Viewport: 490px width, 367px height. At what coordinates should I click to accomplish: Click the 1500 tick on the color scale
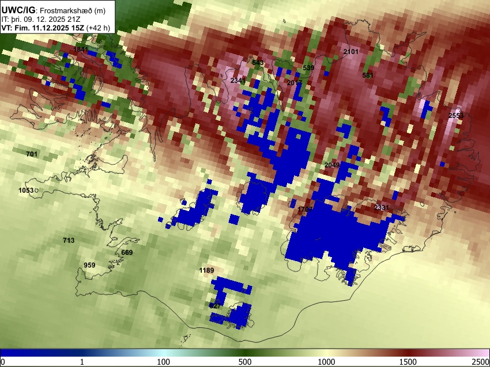pyautogui.click(x=408, y=362)
